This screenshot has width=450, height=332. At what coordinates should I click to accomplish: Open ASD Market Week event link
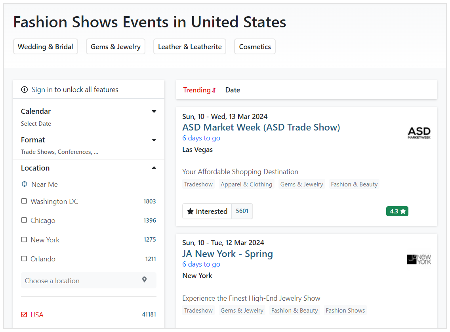[261, 127]
